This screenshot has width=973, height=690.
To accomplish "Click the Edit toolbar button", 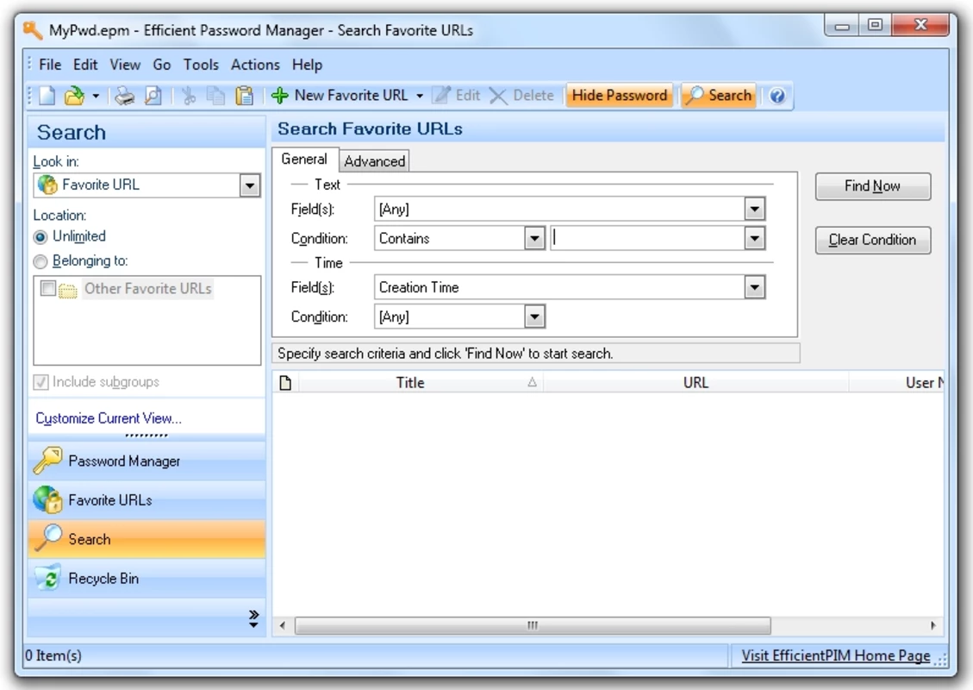I will point(458,96).
